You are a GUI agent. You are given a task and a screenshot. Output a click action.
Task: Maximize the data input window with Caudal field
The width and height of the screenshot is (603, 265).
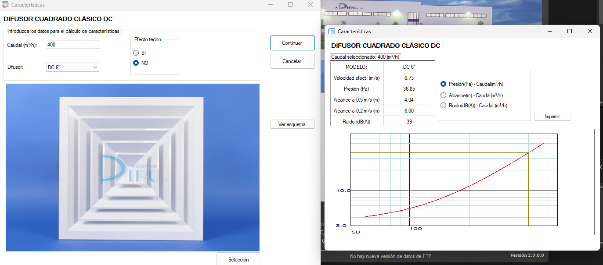[290, 4]
